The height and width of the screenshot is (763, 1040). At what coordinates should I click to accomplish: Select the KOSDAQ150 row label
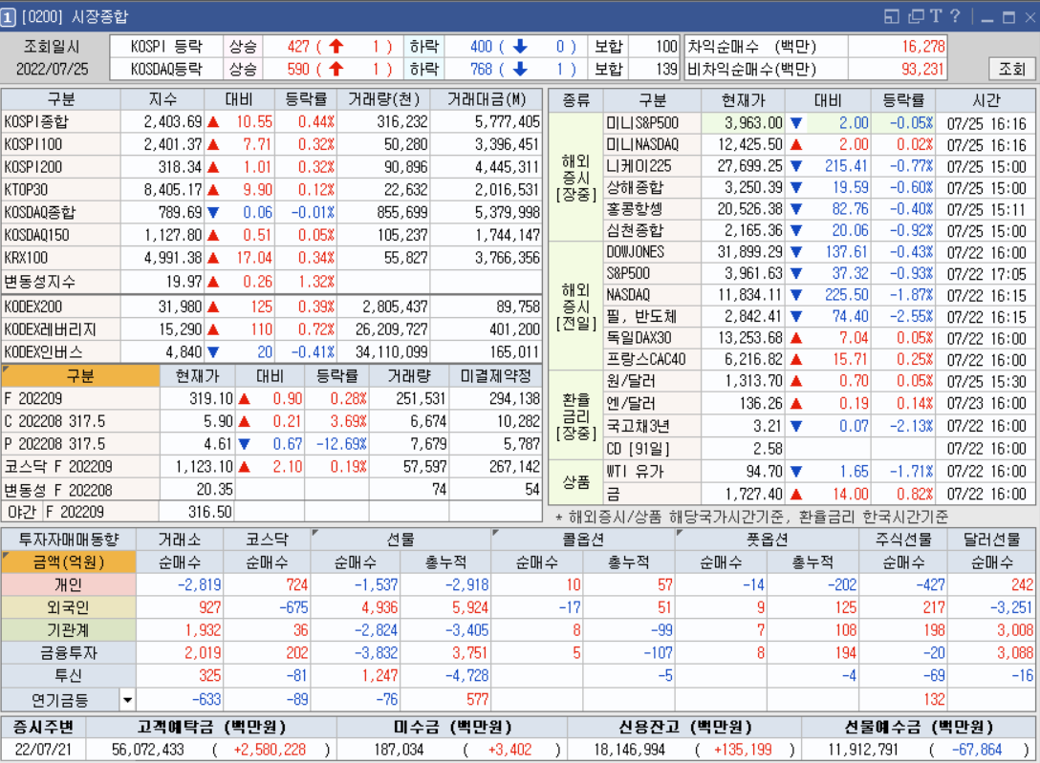tap(60, 235)
